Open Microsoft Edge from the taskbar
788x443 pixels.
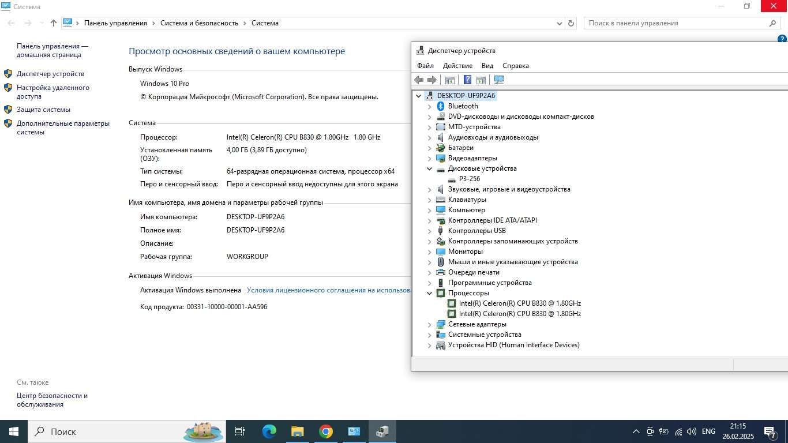tap(269, 431)
